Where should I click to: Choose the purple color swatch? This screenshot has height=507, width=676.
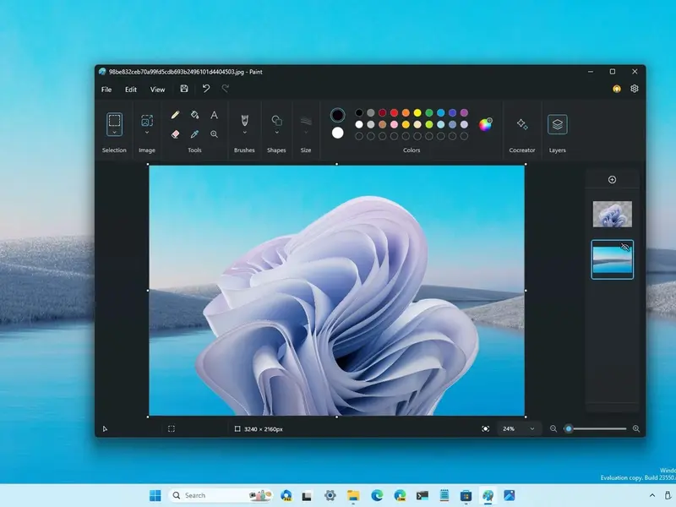tap(464, 113)
